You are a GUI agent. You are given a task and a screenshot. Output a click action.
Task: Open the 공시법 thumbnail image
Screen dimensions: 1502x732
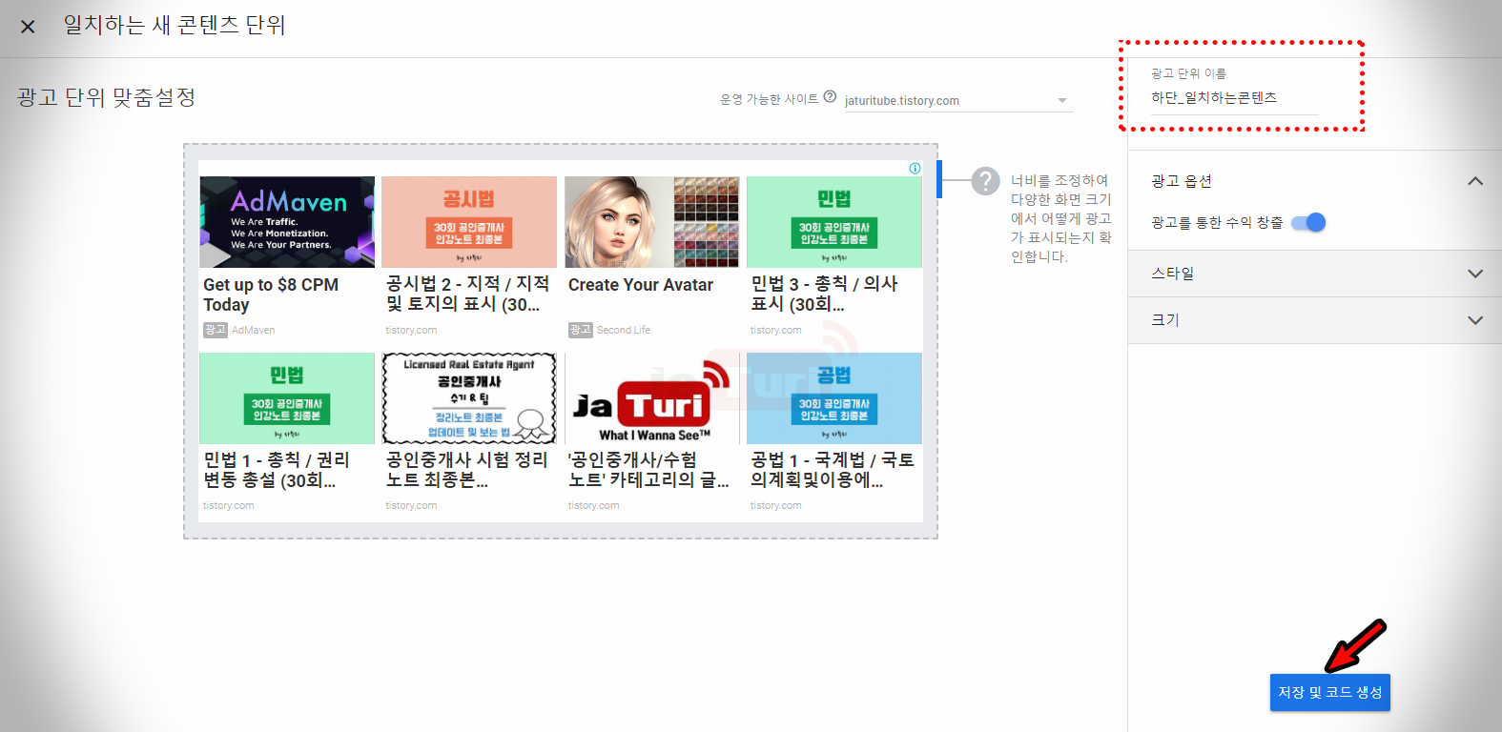tap(469, 222)
